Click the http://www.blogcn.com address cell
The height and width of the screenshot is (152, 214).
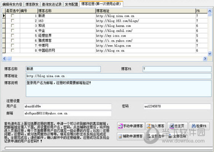(145, 45)
